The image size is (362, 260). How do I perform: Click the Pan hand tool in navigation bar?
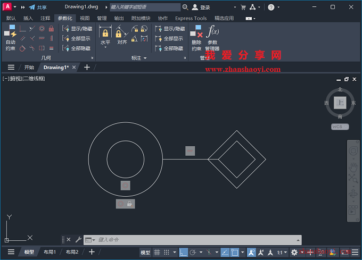click(353, 167)
